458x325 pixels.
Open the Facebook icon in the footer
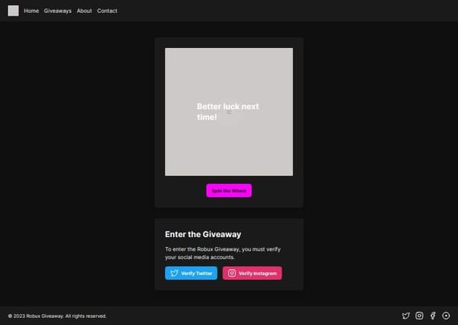pyautogui.click(x=433, y=316)
